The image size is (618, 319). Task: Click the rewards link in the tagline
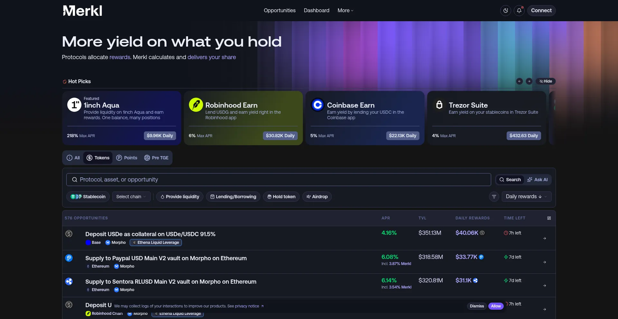120,57
